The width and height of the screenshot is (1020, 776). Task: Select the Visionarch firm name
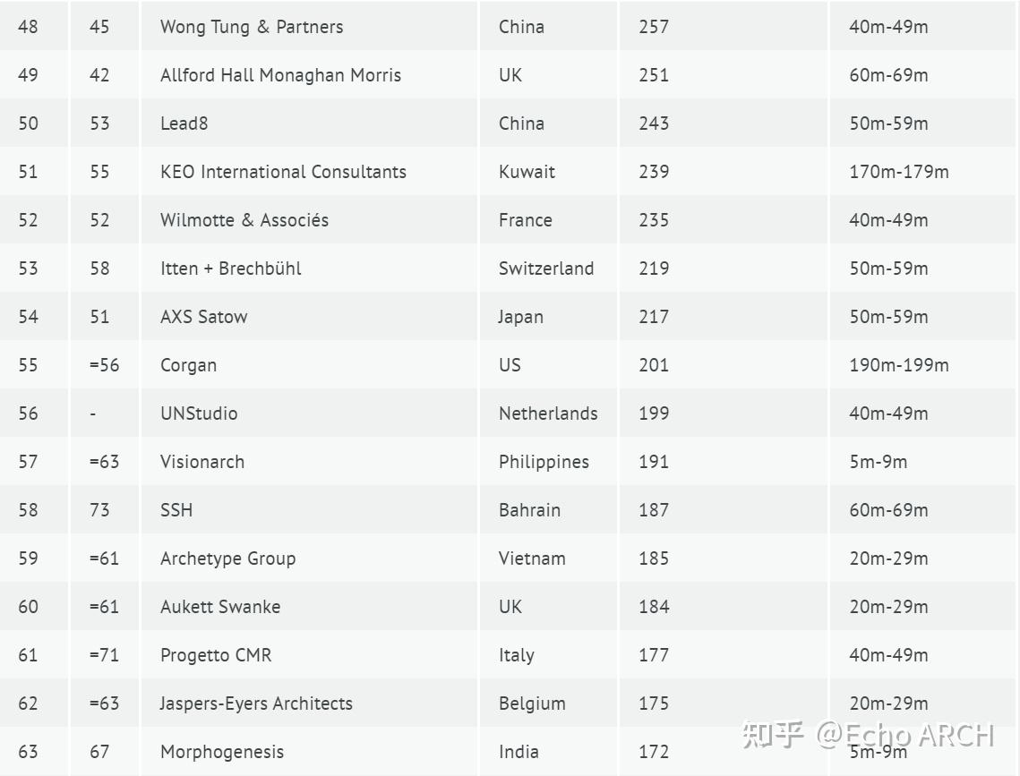click(202, 462)
